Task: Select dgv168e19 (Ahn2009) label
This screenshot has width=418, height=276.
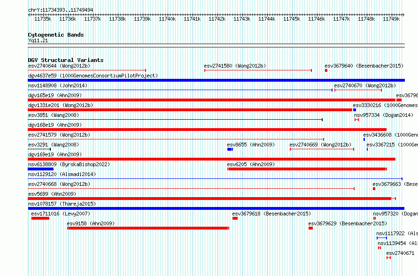Action: (55, 125)
